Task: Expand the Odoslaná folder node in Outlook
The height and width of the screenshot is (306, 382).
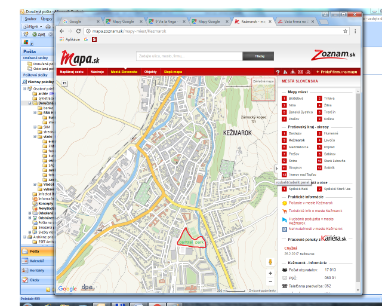Action: click(30, 213)
